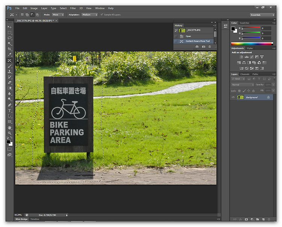Select the Eraser tool
The width and height of the screenshot is (282, 227).
9,83
